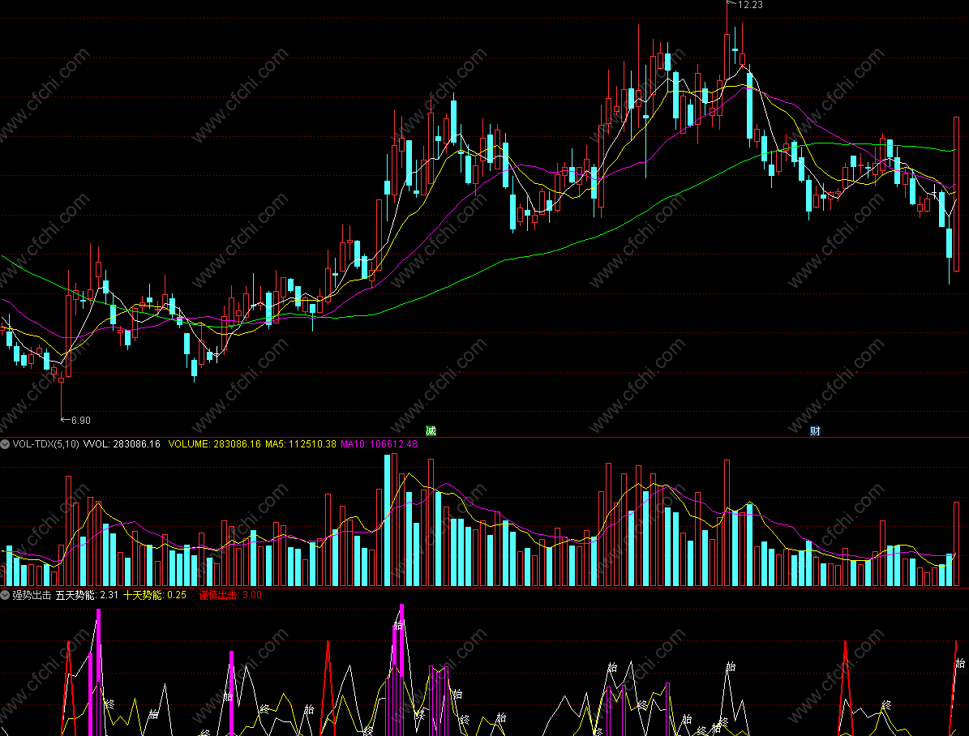Click the 五天势能: 2.31 value

coord(87,595)
